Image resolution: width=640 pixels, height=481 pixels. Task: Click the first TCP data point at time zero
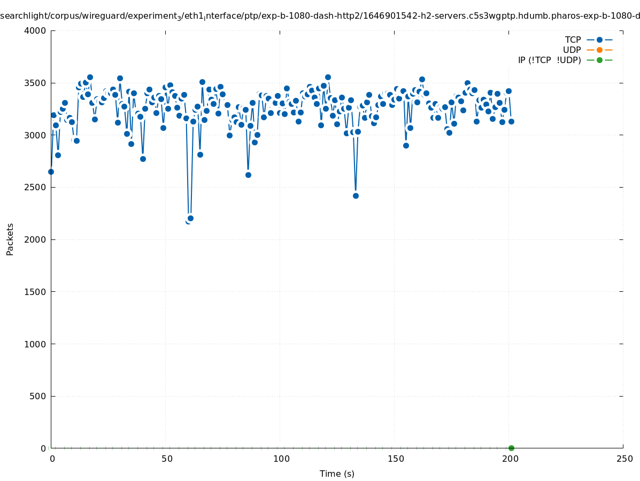click(x=51, y=172)
